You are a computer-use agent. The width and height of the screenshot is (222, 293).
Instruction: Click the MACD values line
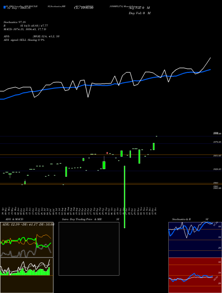coord(25,29)
